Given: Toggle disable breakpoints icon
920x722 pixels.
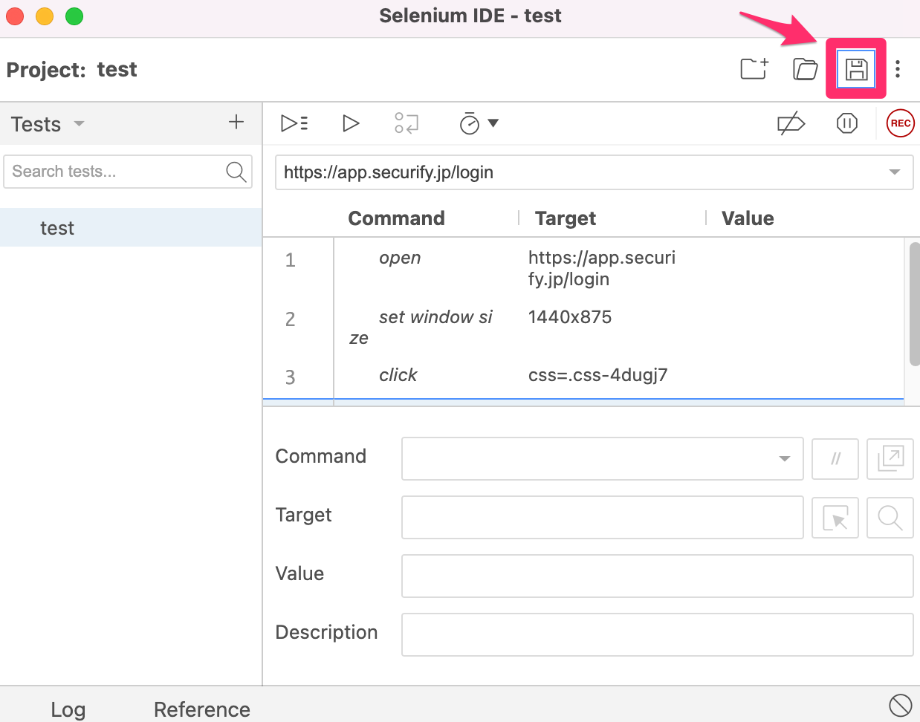Looking at the screenshot, I should tap(791, 123).
